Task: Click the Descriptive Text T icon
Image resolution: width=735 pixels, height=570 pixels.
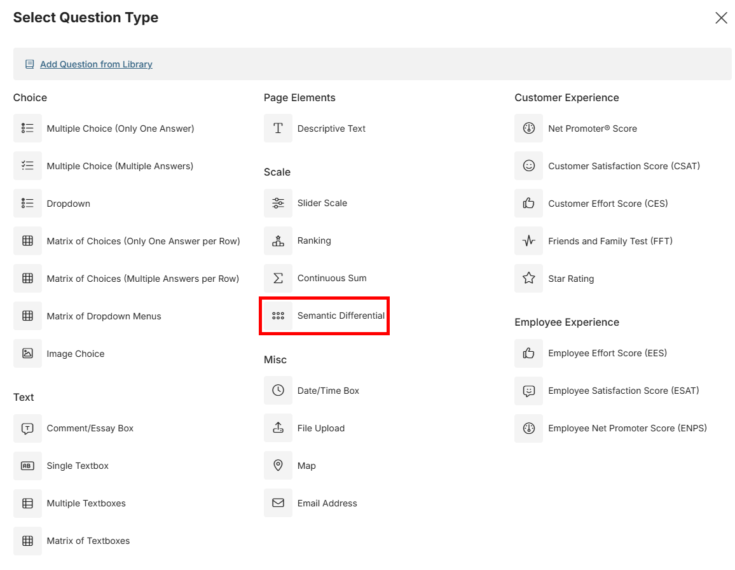Action: [x=278, y=128]
